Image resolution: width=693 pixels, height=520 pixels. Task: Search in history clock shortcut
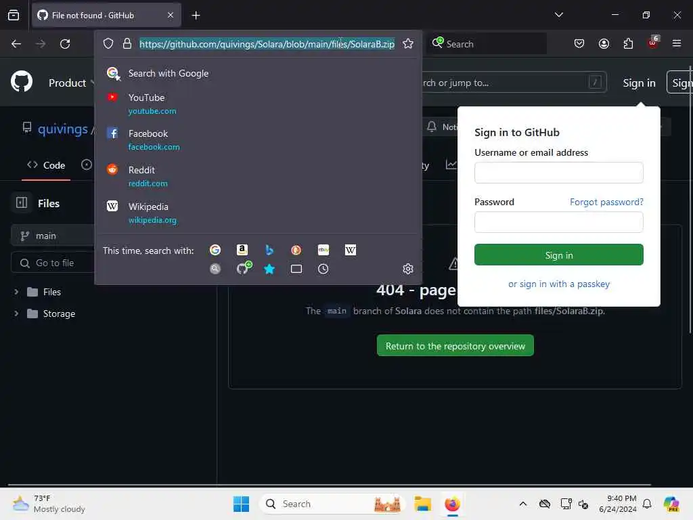pyautogui.click(x=323, y=269)
